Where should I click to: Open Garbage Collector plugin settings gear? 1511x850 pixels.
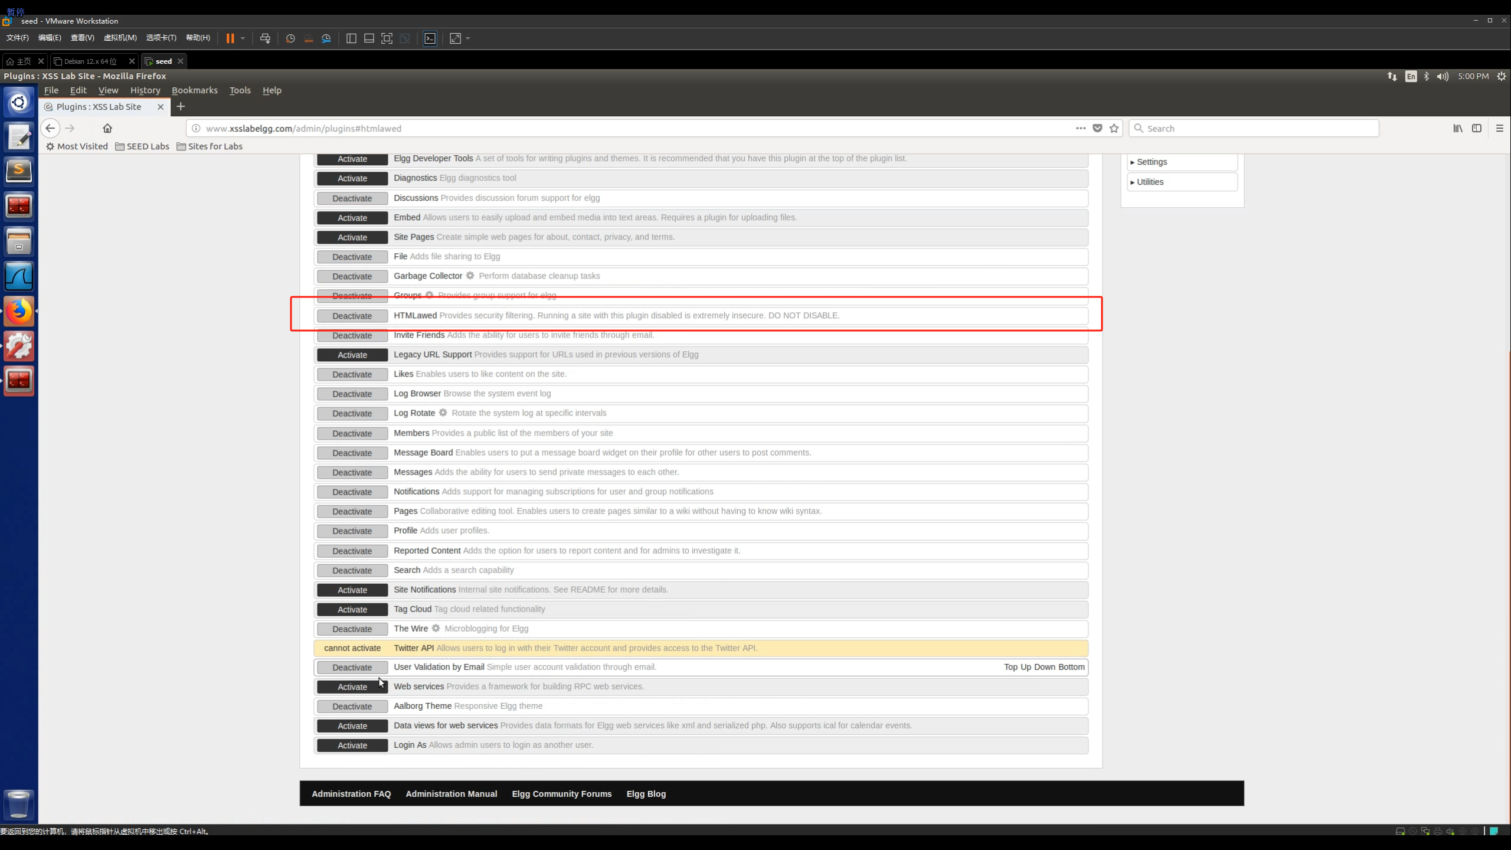tap(470, 276)
